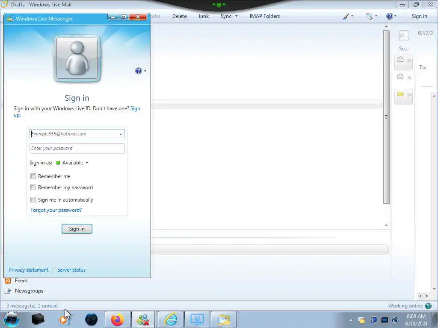Click the Windows Live Messenger title icon
Screen dimensions: 438x328
[x=10, y=19]
